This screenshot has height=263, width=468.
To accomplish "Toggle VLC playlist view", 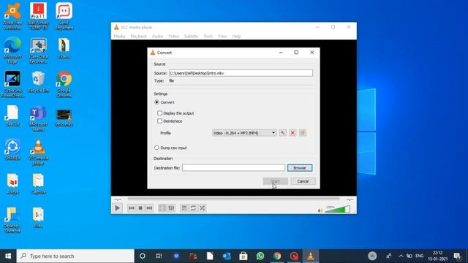I will pos(184,208).
